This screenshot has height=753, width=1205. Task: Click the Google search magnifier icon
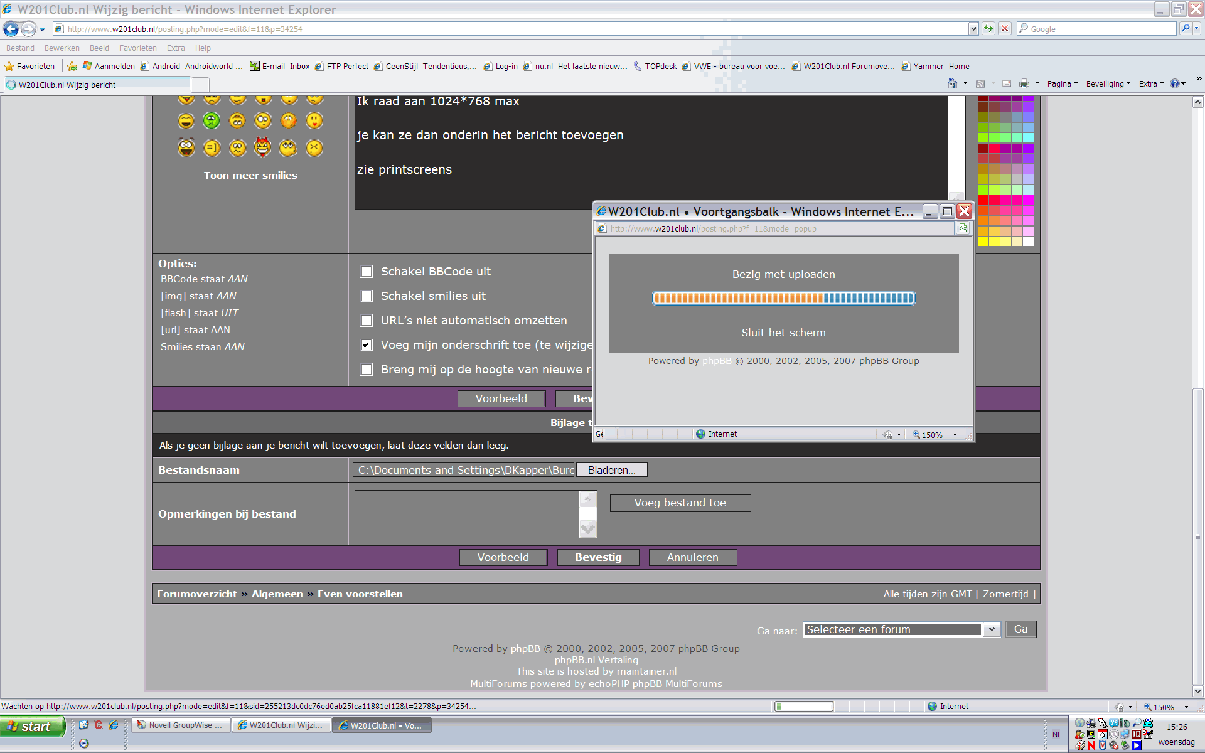1185,28
